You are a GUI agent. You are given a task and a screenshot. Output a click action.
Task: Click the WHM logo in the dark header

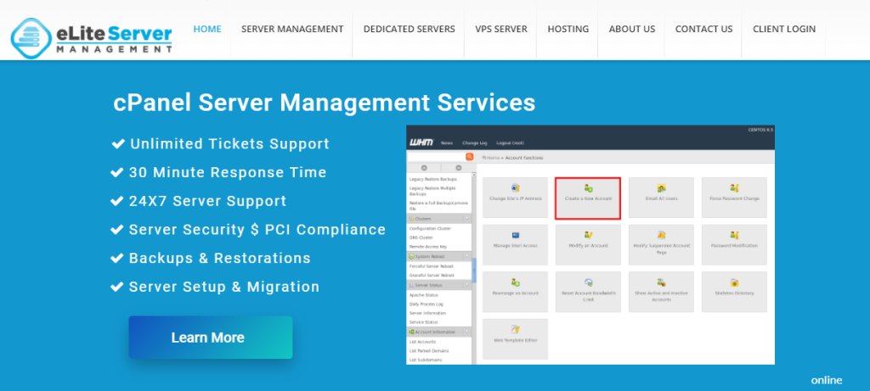(421, 142)
